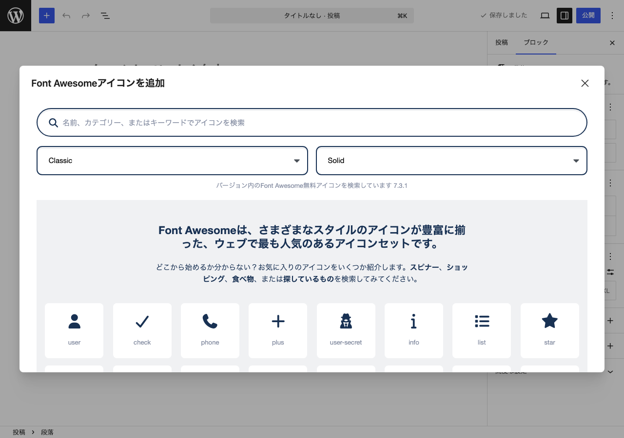The height and width of the screenshot is (438, 624).
Task: Switch to the ブロック sidebar tab
Action: click(x=536, y=43)
